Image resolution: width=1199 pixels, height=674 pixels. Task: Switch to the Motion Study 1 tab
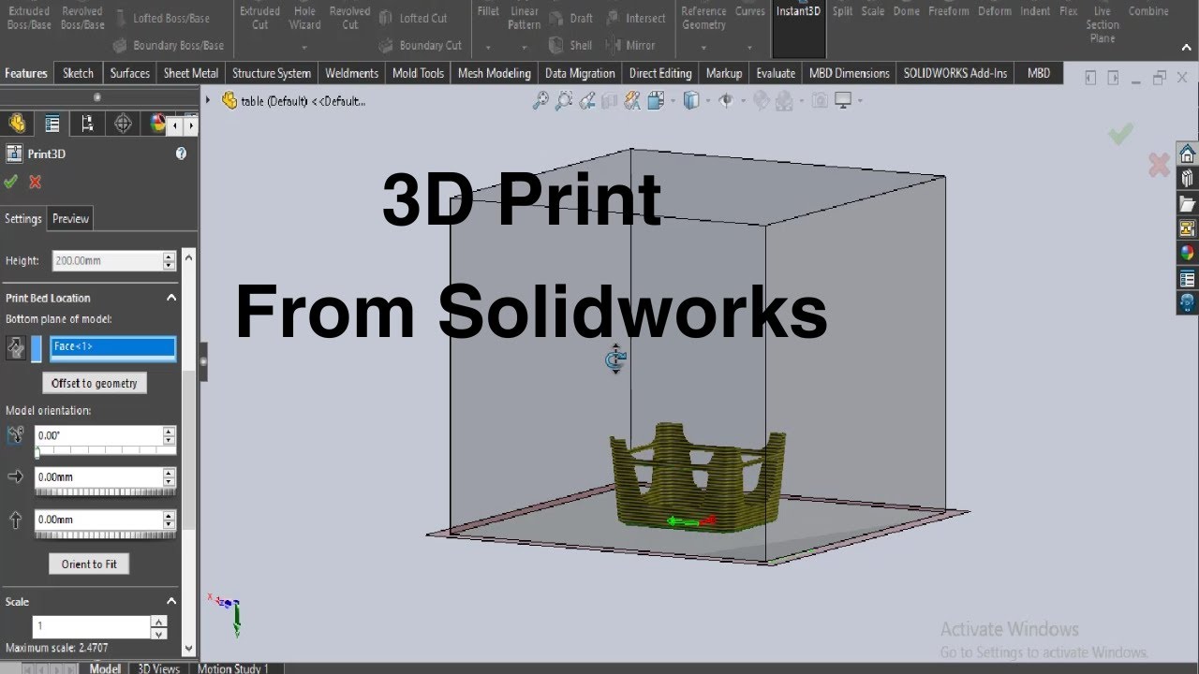tap(233, 668)
